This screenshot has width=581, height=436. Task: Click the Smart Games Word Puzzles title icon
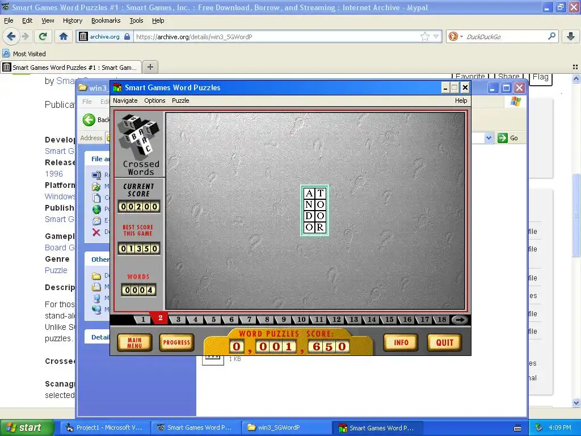pos(117,87)
